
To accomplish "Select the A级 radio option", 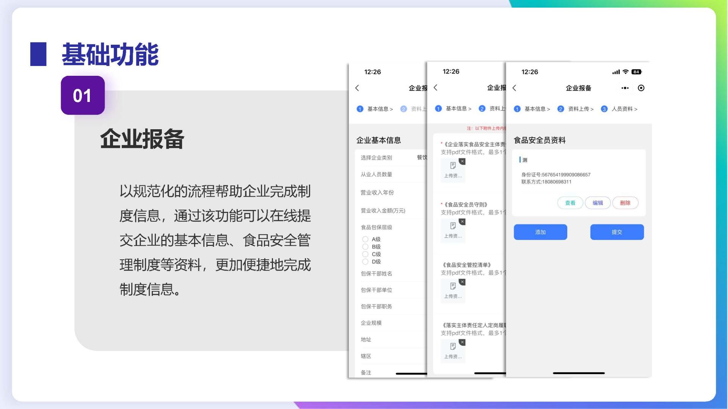I will pos(365,239).
